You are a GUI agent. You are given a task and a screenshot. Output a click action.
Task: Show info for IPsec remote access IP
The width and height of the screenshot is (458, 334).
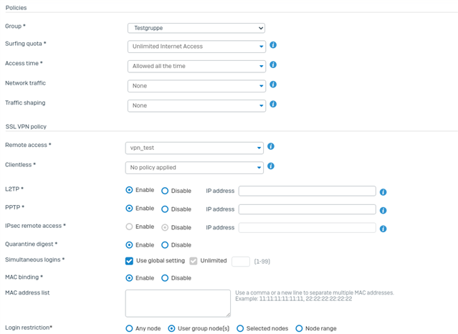pos(383,229)
